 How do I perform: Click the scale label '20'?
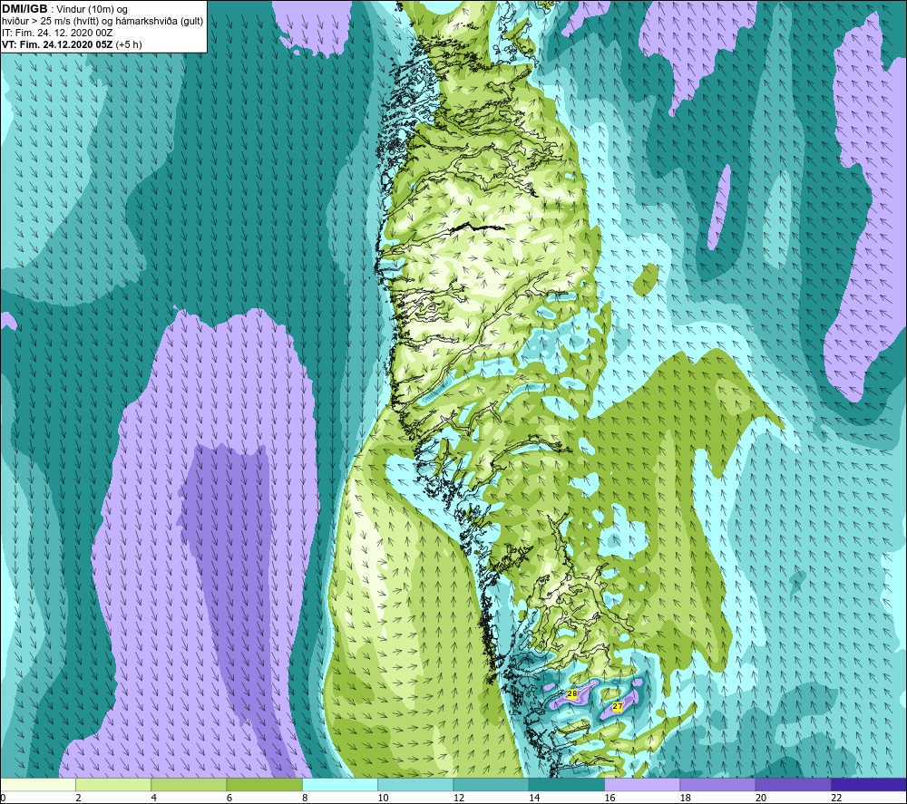[x=761, y=798]
